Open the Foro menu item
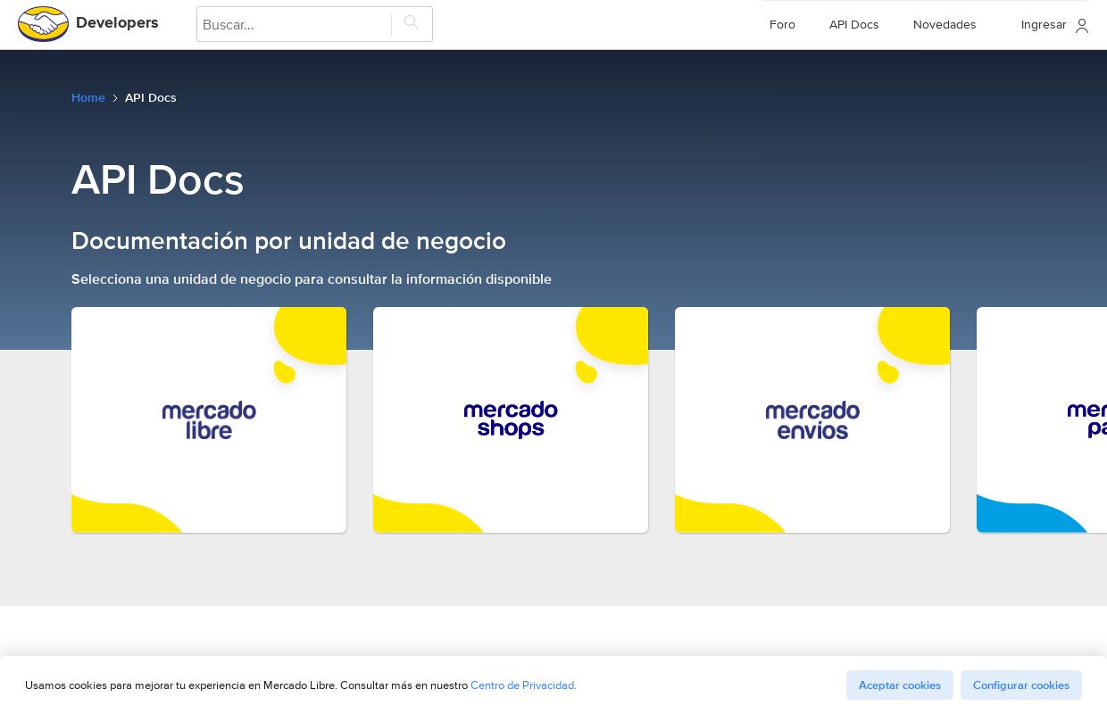1107x714 pixels. 782,25
